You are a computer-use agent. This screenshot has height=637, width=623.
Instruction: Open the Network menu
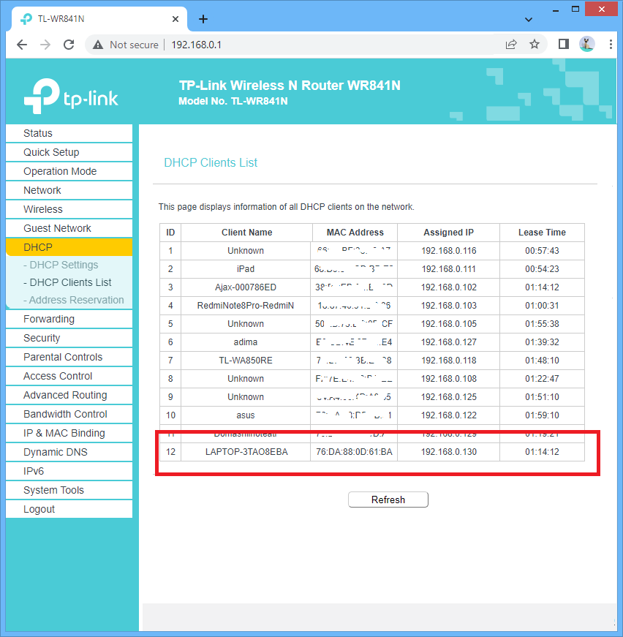(69, 190)
